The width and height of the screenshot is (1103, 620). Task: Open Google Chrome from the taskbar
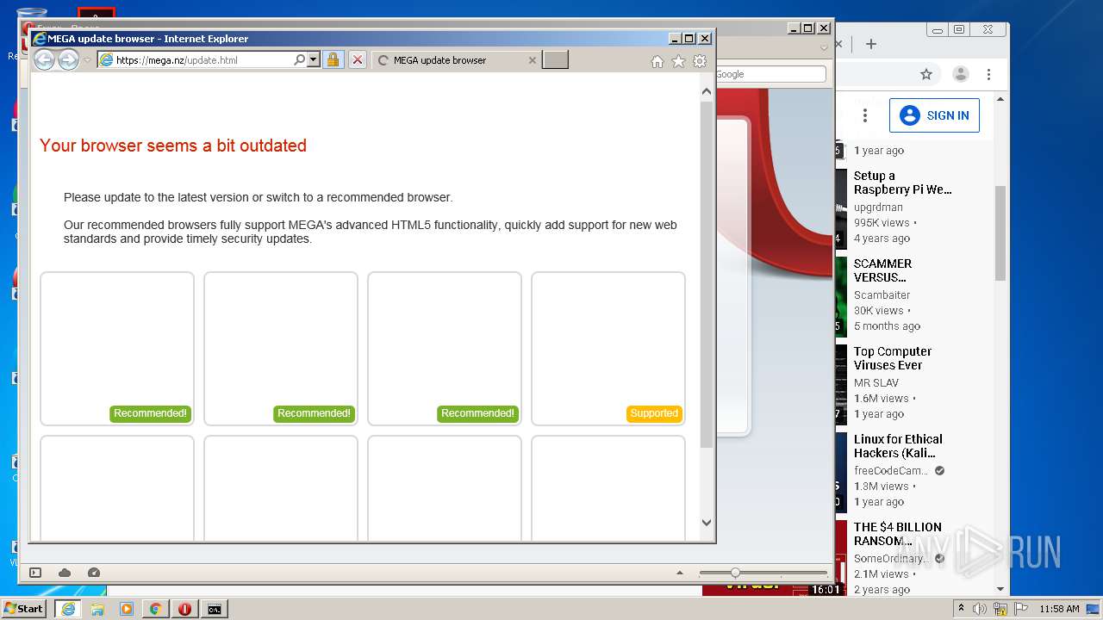pos(155,609)
